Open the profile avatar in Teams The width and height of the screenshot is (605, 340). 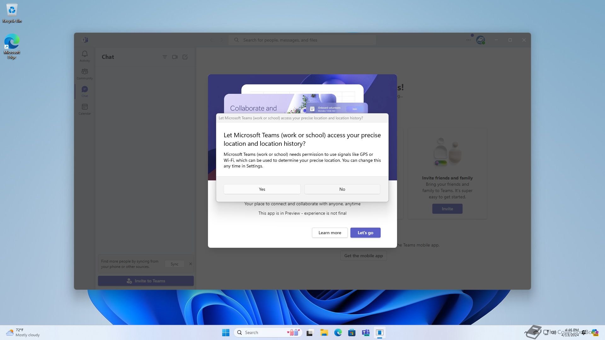tap(480, 40)
